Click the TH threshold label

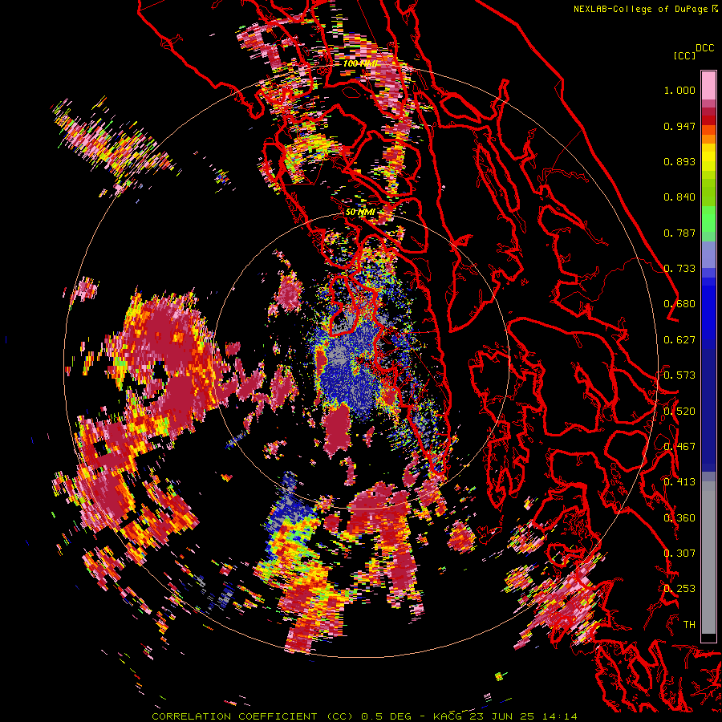point(689,625)
